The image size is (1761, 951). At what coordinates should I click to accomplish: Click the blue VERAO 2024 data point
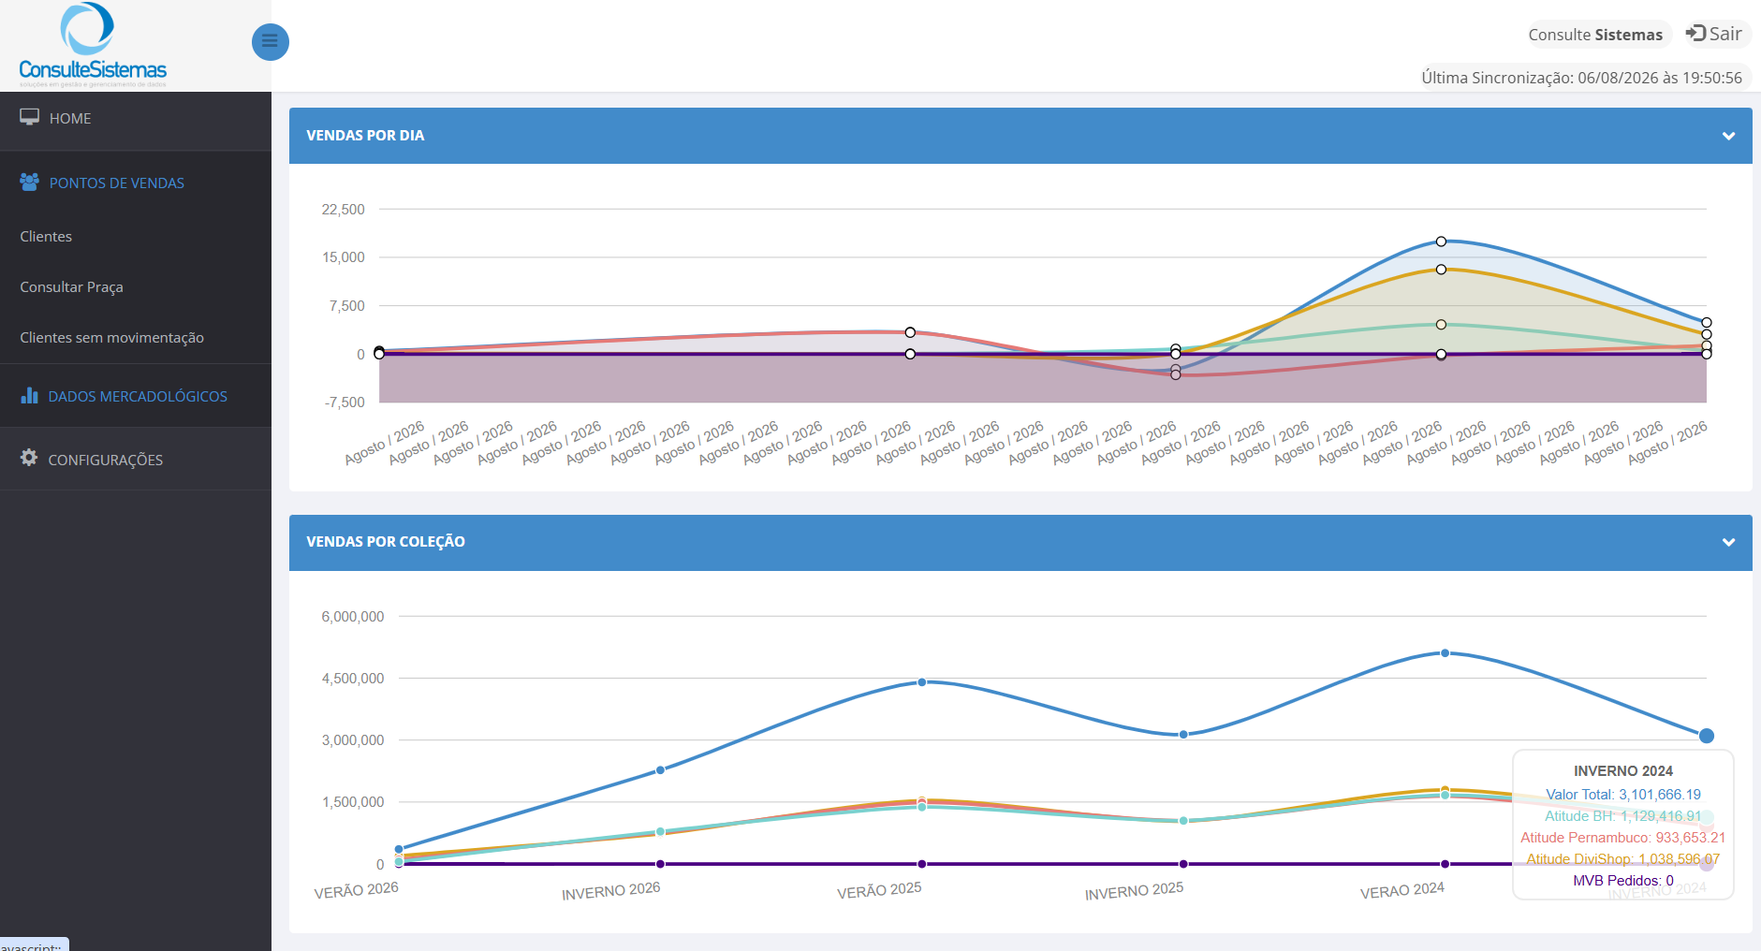coord(1445,653)
